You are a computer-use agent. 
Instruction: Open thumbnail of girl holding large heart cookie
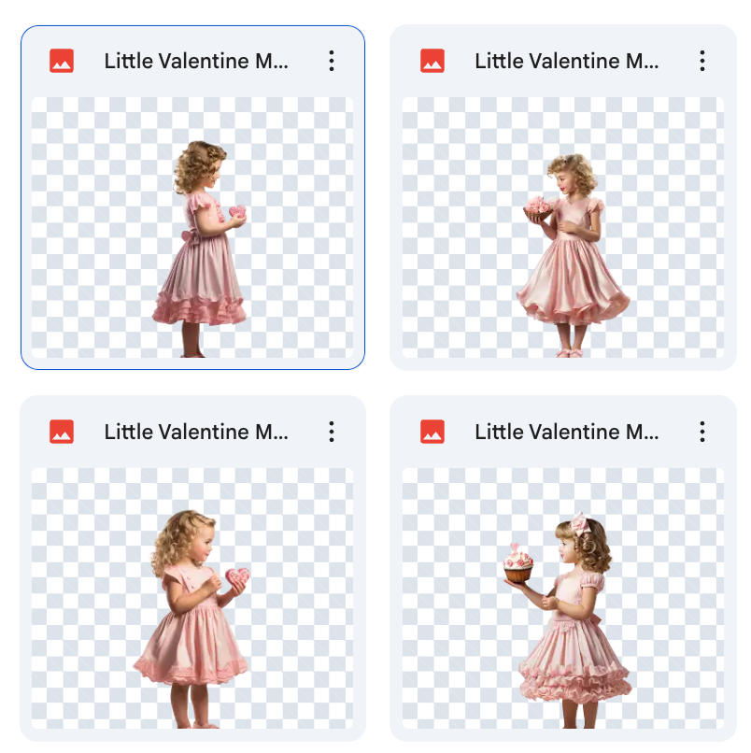coord(192,598)
